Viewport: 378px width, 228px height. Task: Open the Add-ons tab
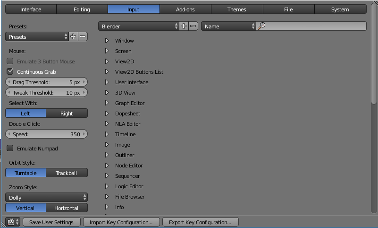point(185,9)
